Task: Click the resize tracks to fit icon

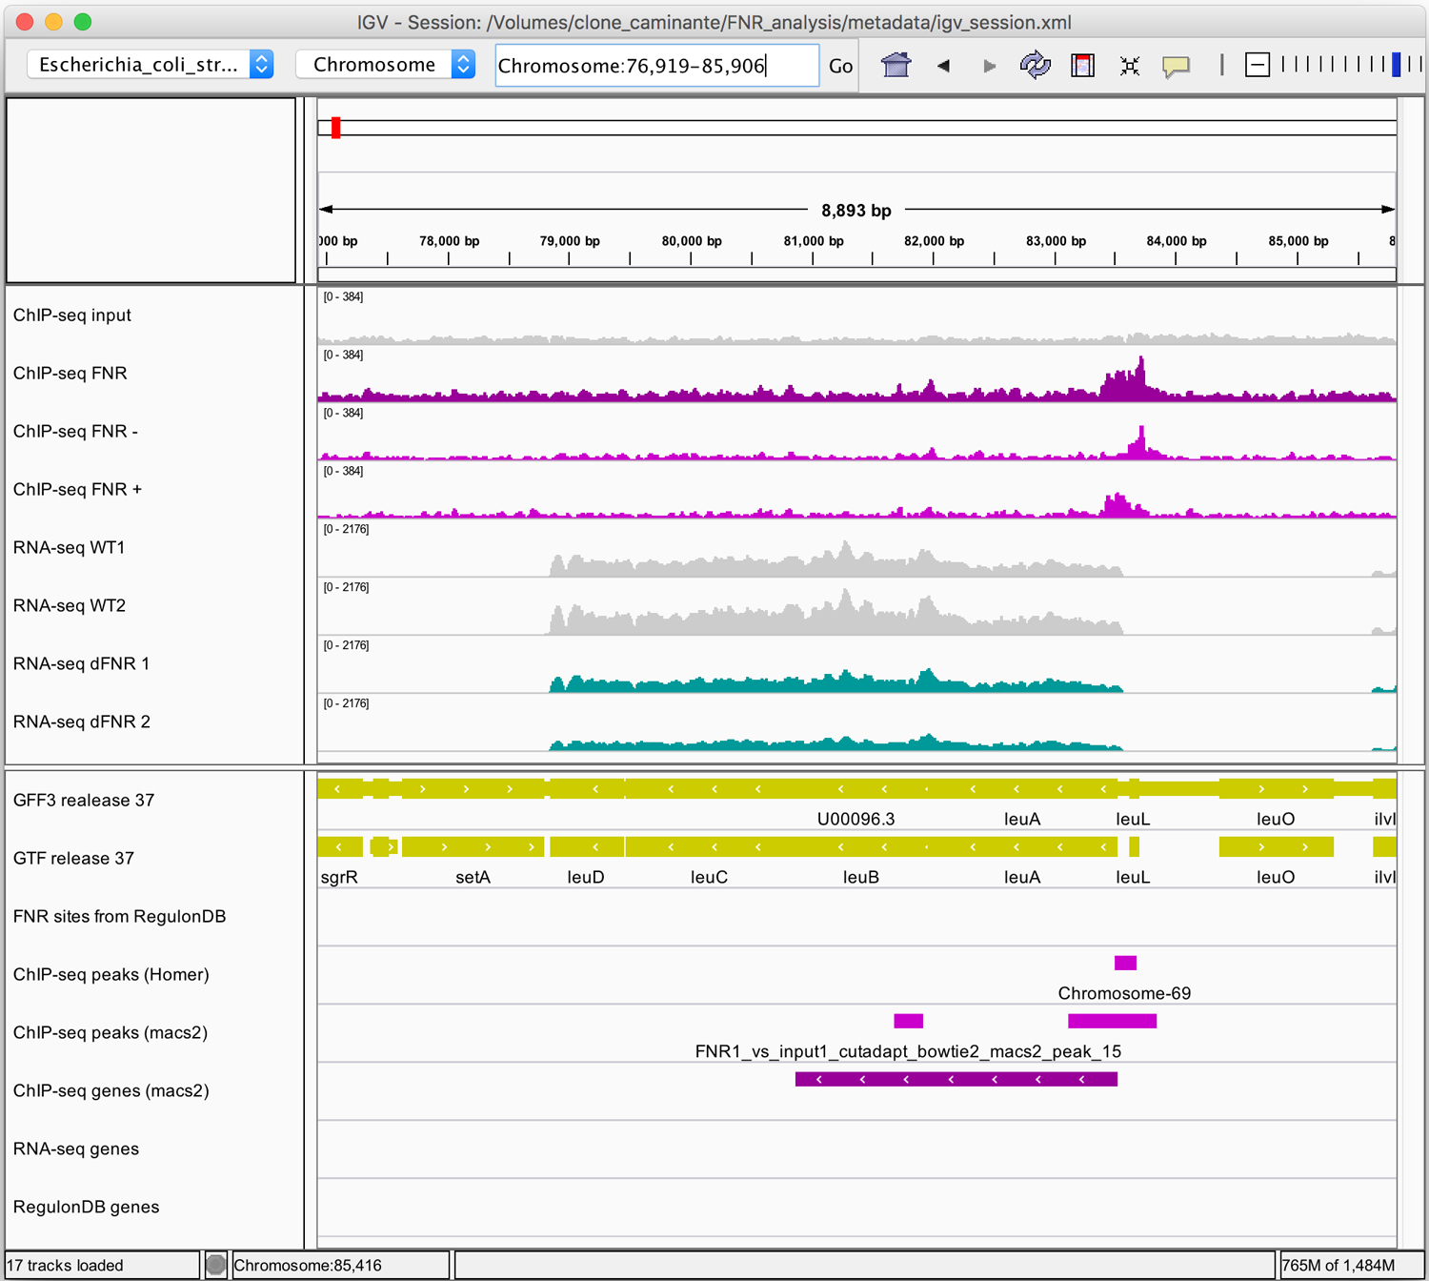Action: [1130, 65]
